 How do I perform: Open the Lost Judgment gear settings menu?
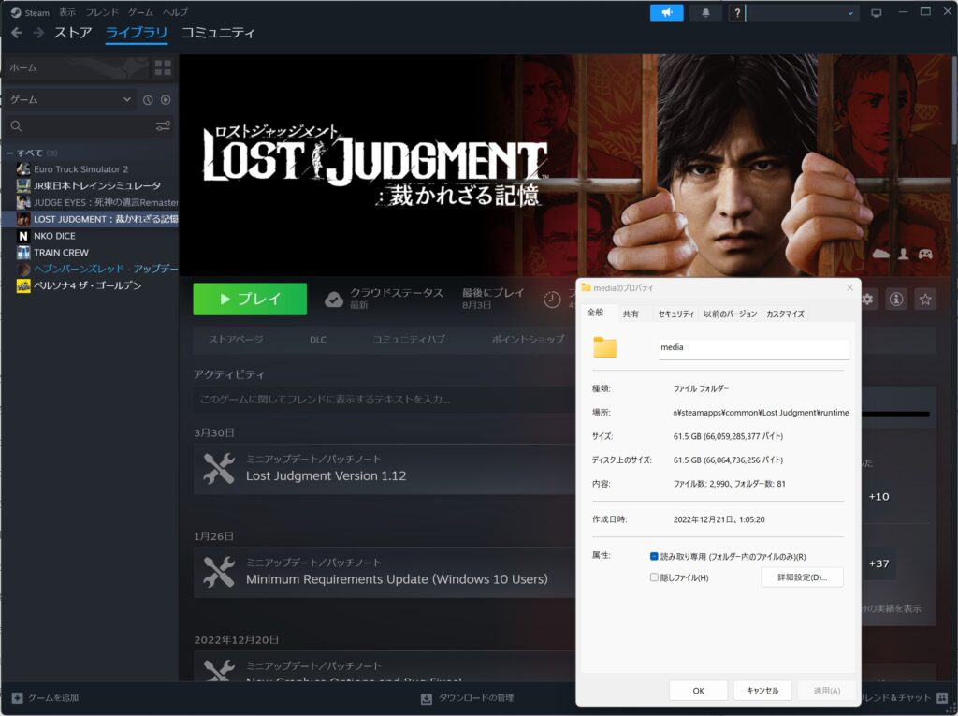(867, 299)
